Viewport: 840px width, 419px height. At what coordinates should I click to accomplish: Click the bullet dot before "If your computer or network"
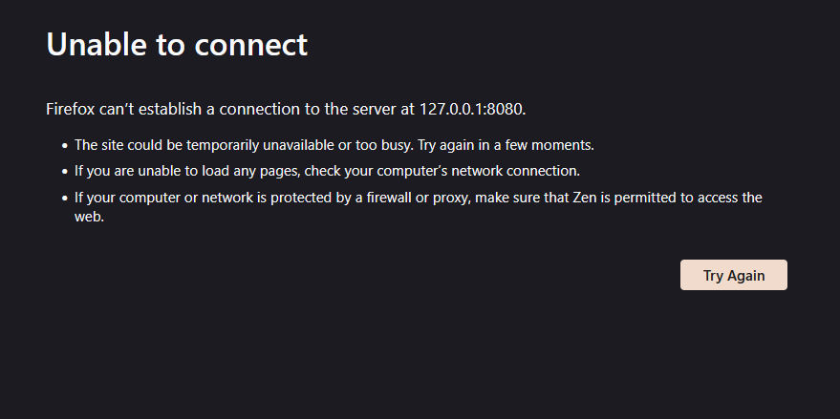pyautogui.click(x=64, y=199)
